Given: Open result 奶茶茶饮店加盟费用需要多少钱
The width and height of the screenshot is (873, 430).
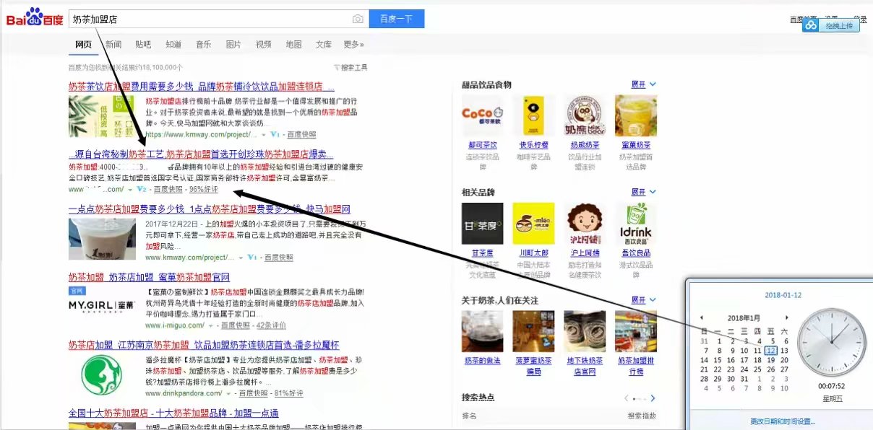Looking at the screenshot, I should pyautogui.click(x=202, y=87).
